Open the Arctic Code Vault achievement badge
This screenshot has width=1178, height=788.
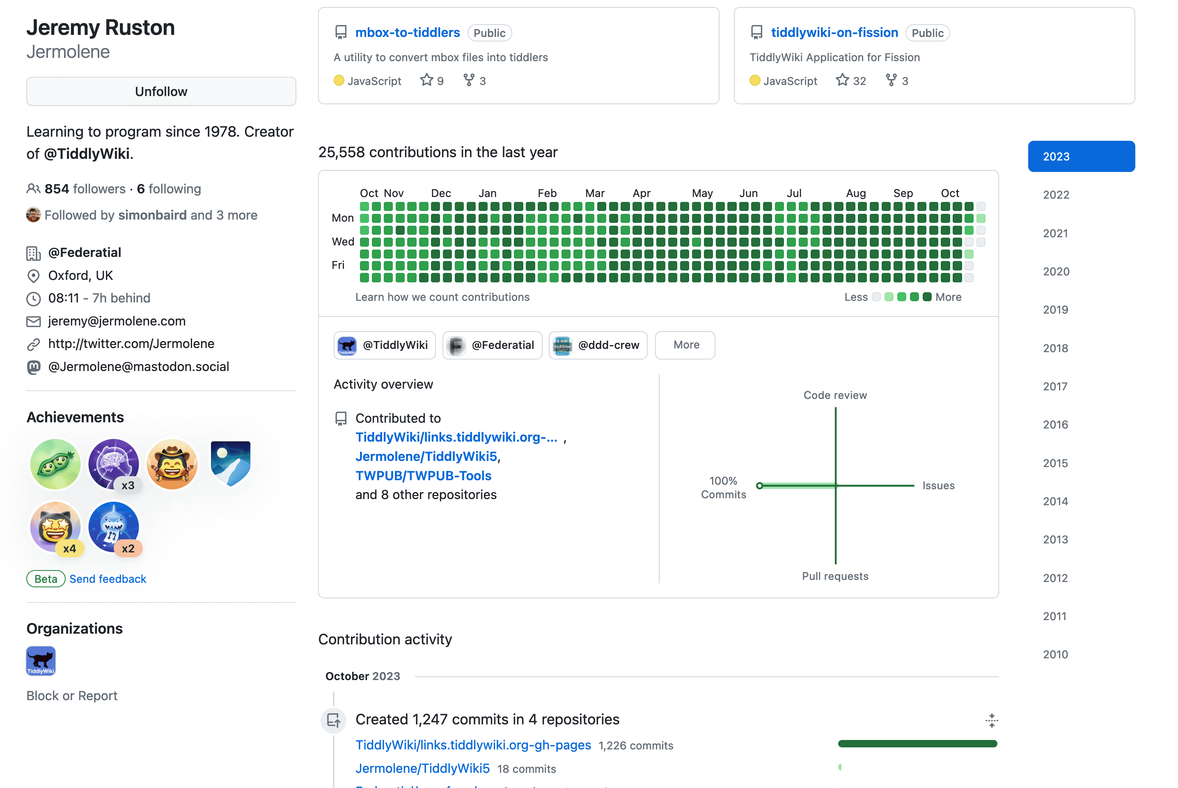[230, 463]
